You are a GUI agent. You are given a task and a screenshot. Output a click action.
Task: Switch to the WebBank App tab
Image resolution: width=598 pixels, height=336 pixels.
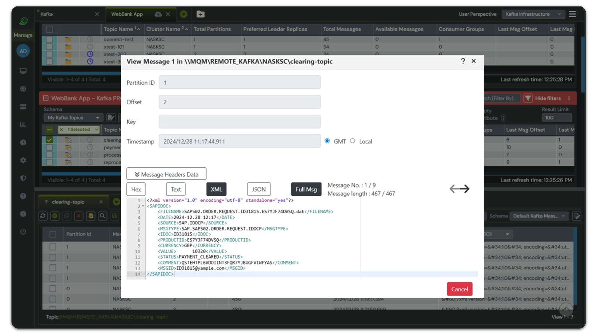coord(127,14)
